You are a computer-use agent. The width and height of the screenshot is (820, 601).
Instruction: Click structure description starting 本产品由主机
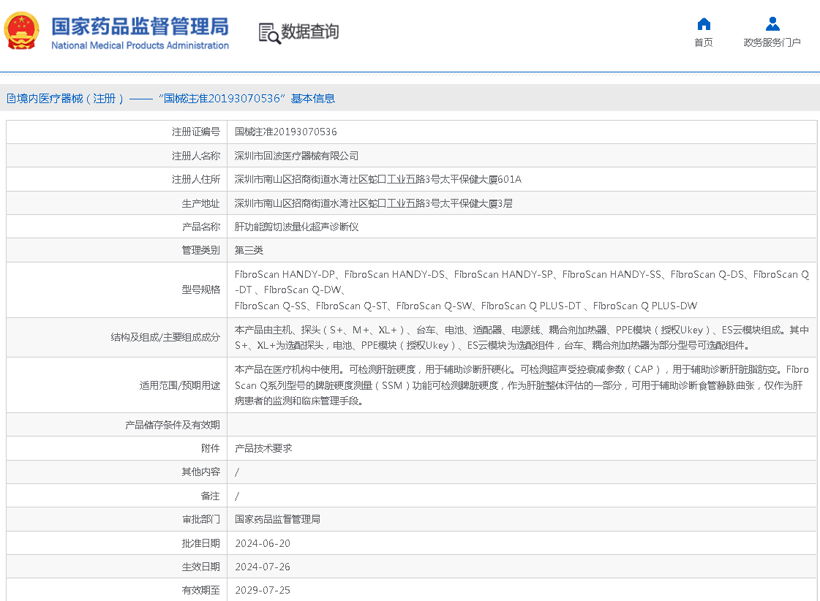[522, 338]
